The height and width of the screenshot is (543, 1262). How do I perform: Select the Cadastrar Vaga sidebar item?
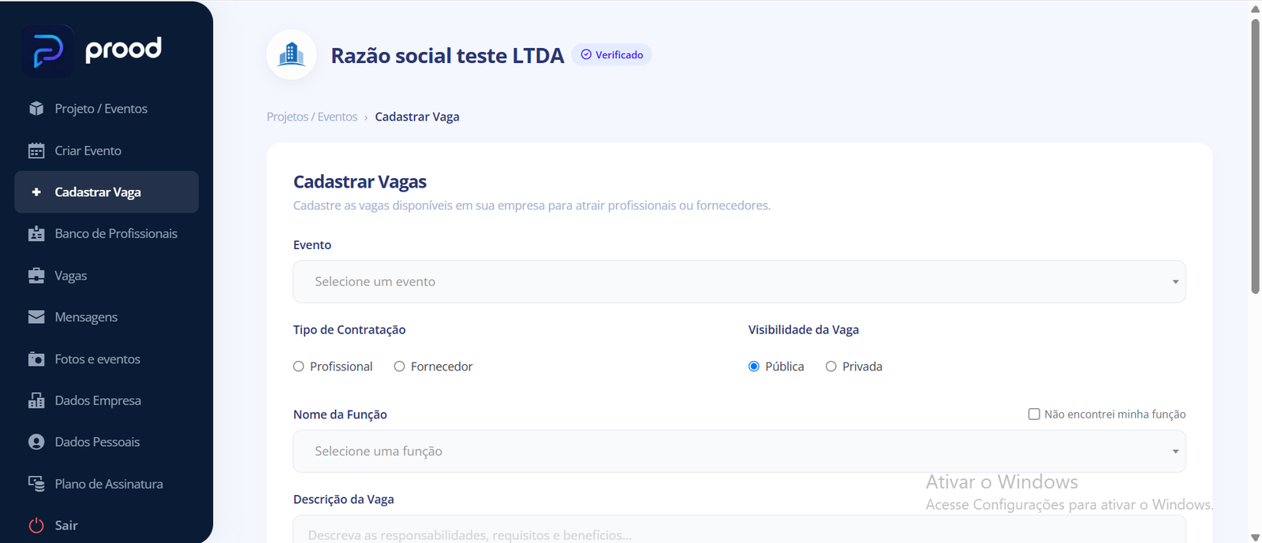[106, 192]
